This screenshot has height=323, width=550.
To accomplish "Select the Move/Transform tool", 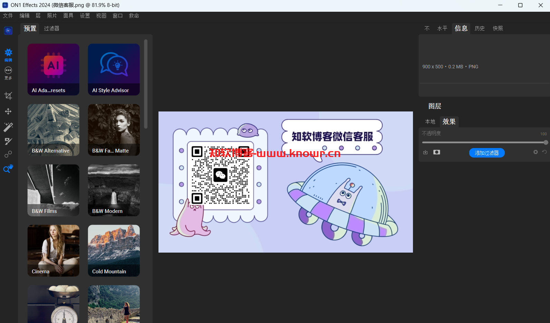I will 8,111.
